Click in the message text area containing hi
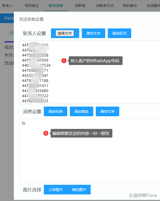This screenshot has height=201, width=160. click(x=90, y=150)
